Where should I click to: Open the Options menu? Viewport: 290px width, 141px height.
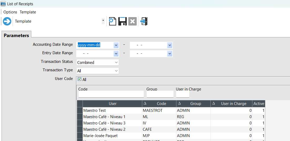[x=10, y=12]
